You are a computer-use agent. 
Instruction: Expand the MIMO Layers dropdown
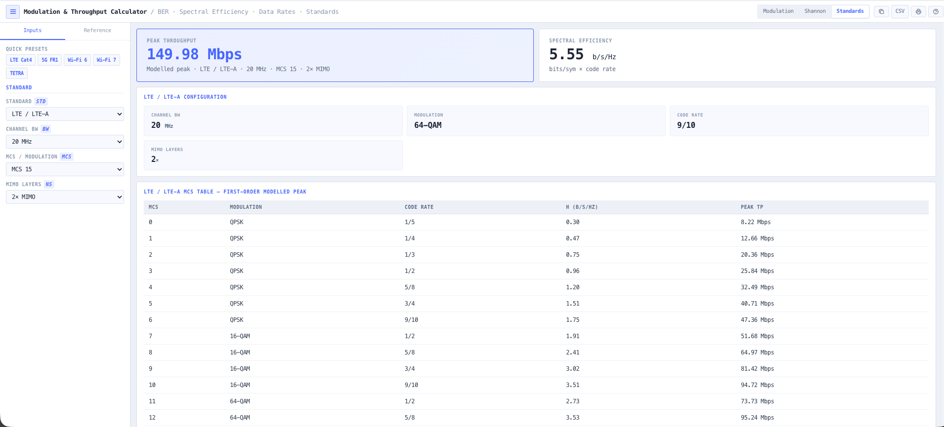65,197
